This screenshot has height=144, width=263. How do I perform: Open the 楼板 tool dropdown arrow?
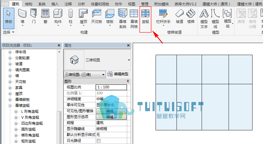[x=110, y=26]
